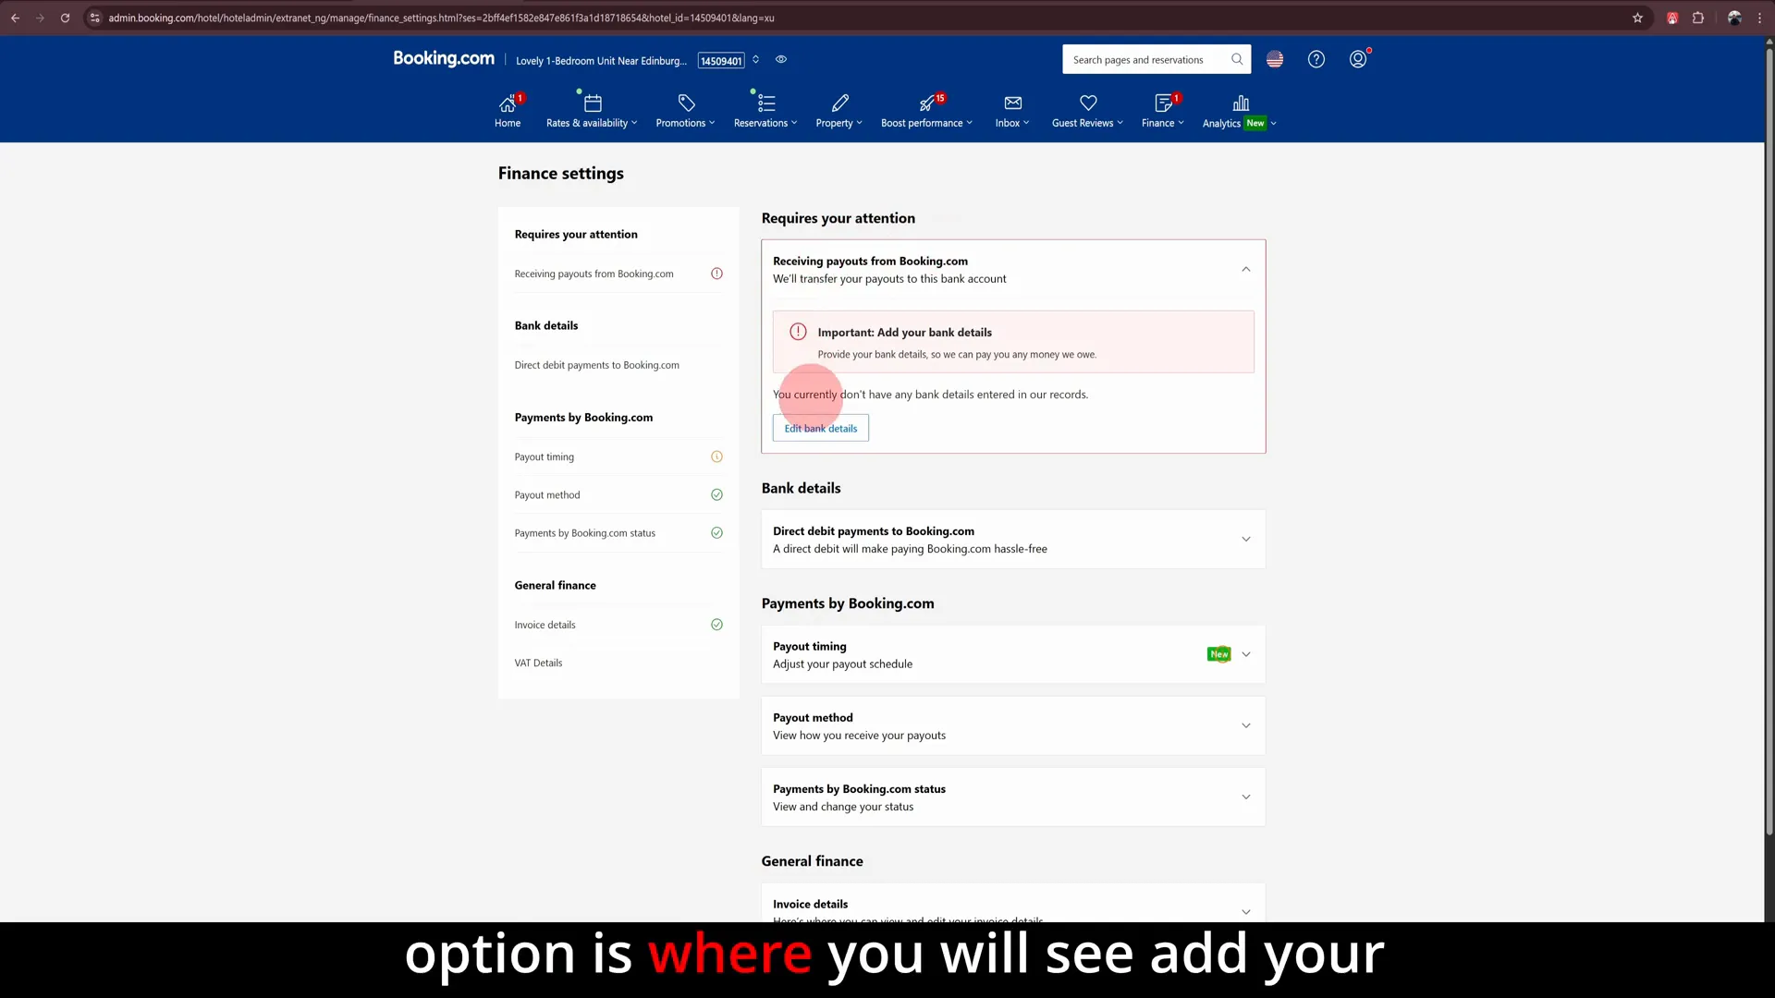Bookmark this page with the star icon
The image size is (1775, 998).
point(1637,18)
